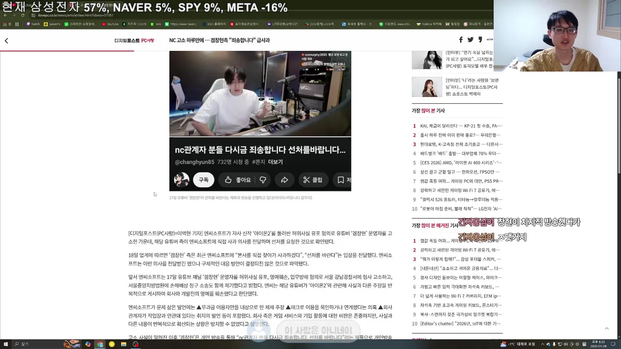Open '뭐가 이렇게 컴팩?… 감성 포터블 스피커' article
This screenshot has width=621, height=349.
click(x=460, y=259)
